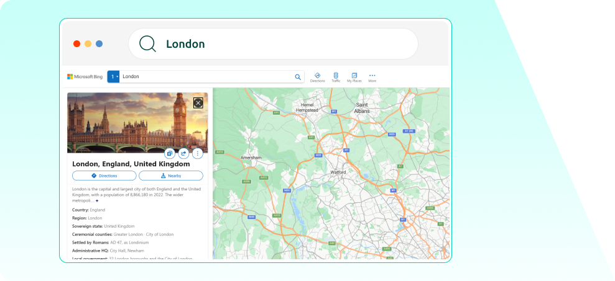
Task: Click the Region: London row
Action: (87, 218)
